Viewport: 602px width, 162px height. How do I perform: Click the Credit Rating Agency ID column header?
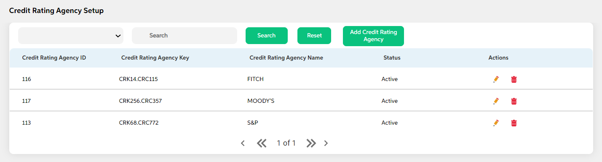(54, 58)
